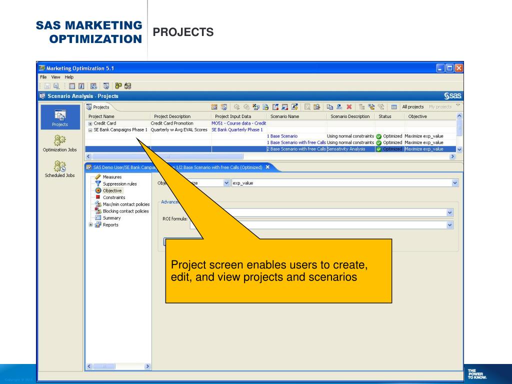
Task: Open the Help menu
Action: click(69, 77)
